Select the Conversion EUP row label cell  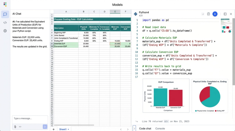pos(66,46)
